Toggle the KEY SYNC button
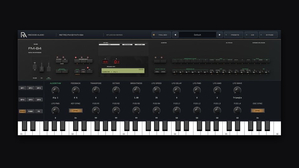299x168 pixels. point(75,111)
